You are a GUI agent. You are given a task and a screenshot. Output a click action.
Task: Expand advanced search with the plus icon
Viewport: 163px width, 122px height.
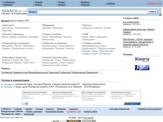click(x=160, y=15)
